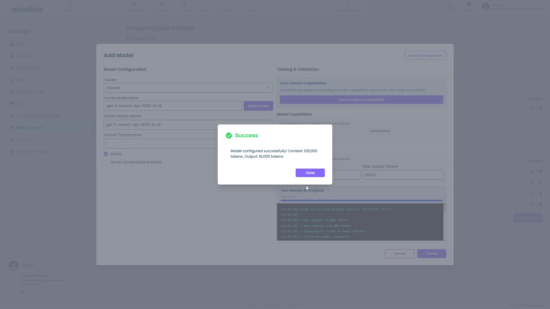Click the Select Model button
The height and width of the screenshot is (309, 550).
[x=258, y=106]
